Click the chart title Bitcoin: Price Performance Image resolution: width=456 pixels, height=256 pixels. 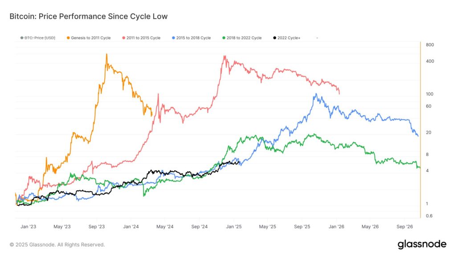point(89,16)
